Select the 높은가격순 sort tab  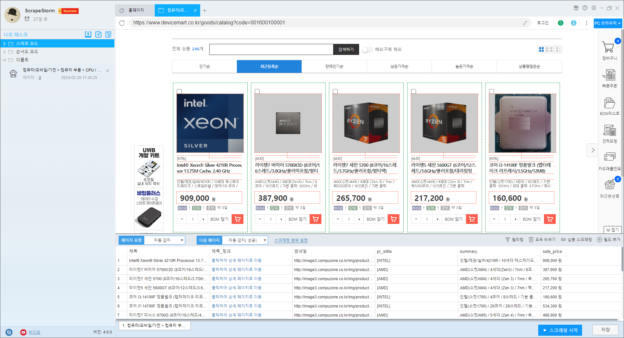(464, 66)
